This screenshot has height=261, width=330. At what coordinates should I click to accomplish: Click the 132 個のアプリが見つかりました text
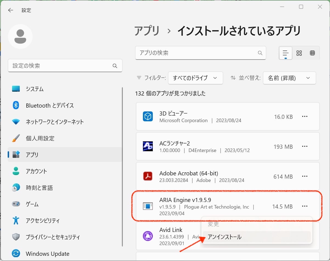[170, 94]
